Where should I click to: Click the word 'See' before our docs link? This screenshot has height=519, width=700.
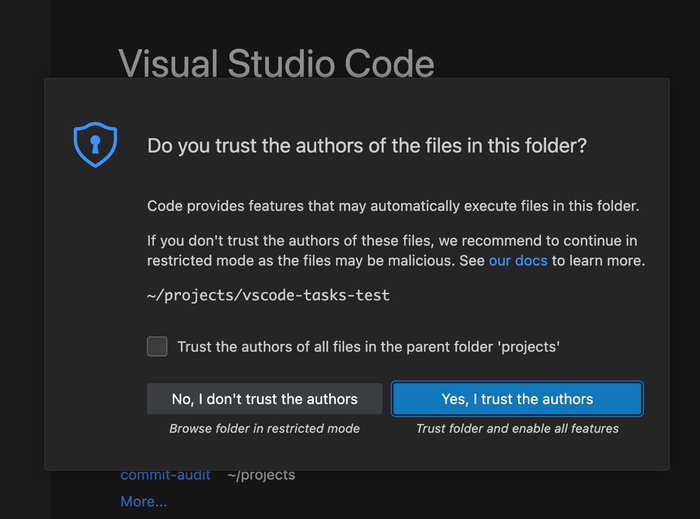(471, 260)
